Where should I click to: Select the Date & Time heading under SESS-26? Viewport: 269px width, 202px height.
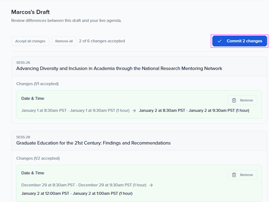coord(33,99)
